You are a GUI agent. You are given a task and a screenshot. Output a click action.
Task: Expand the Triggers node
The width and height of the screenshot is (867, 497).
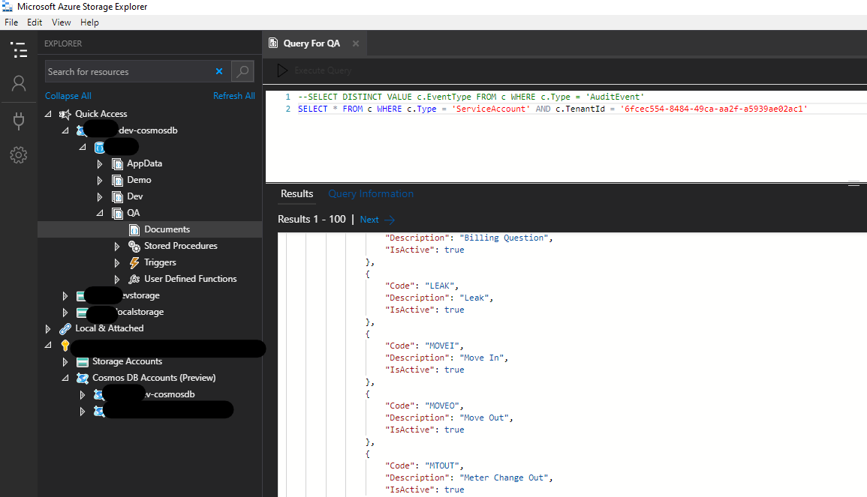pos(116,263)
